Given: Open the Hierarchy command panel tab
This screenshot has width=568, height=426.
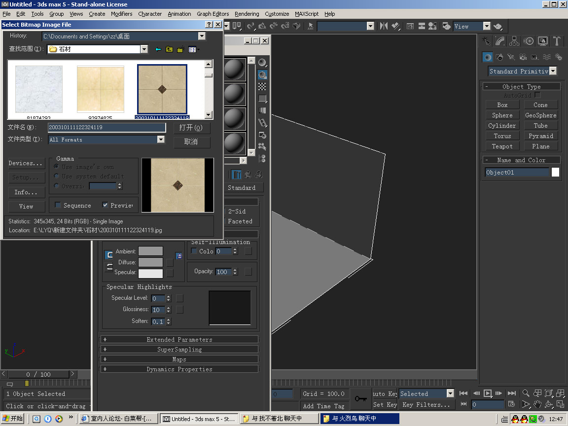Looking at the screenshot, I should click(x=514, y=41).
